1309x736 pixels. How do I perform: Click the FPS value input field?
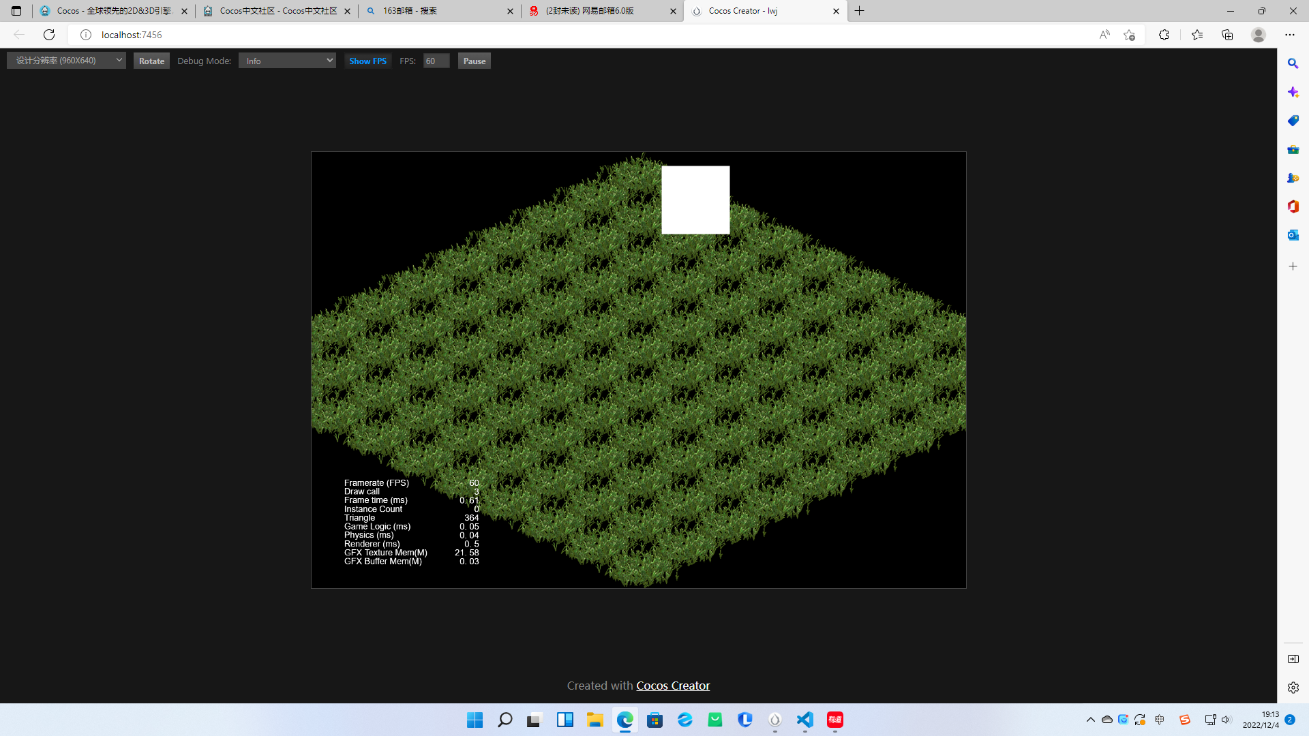(436, 61)
